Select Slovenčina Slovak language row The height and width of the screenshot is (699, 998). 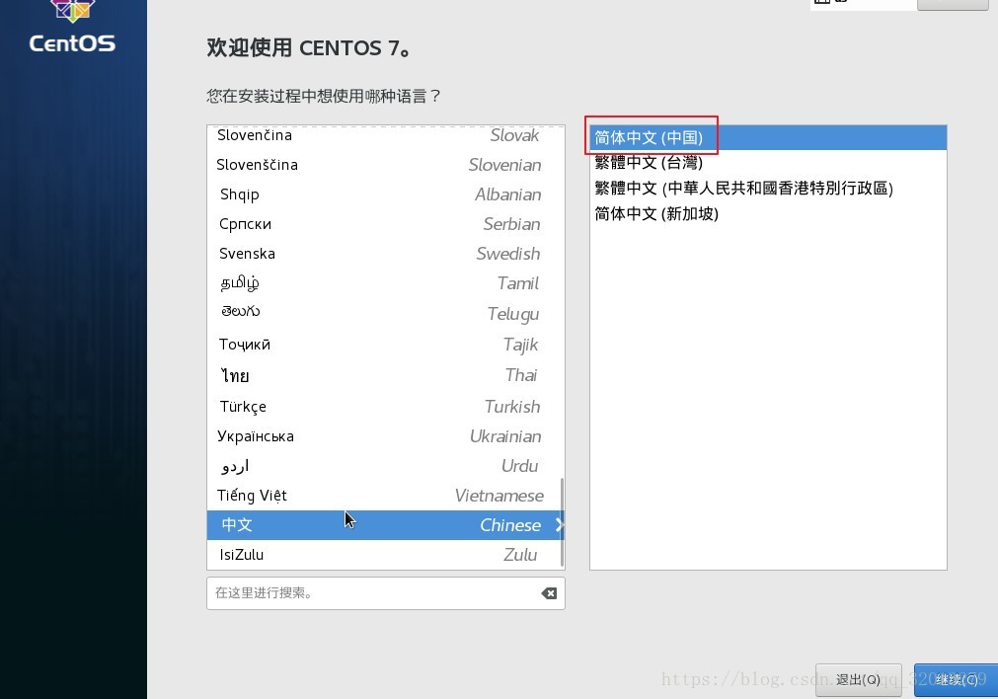click(386, 135)
